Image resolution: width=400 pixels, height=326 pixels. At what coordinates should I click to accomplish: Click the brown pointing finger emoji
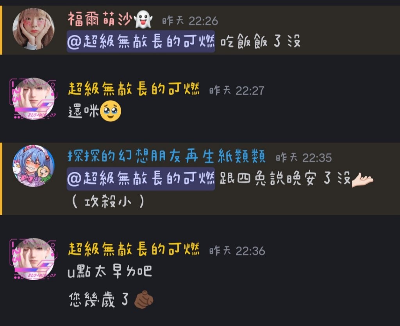click(144, 299)
